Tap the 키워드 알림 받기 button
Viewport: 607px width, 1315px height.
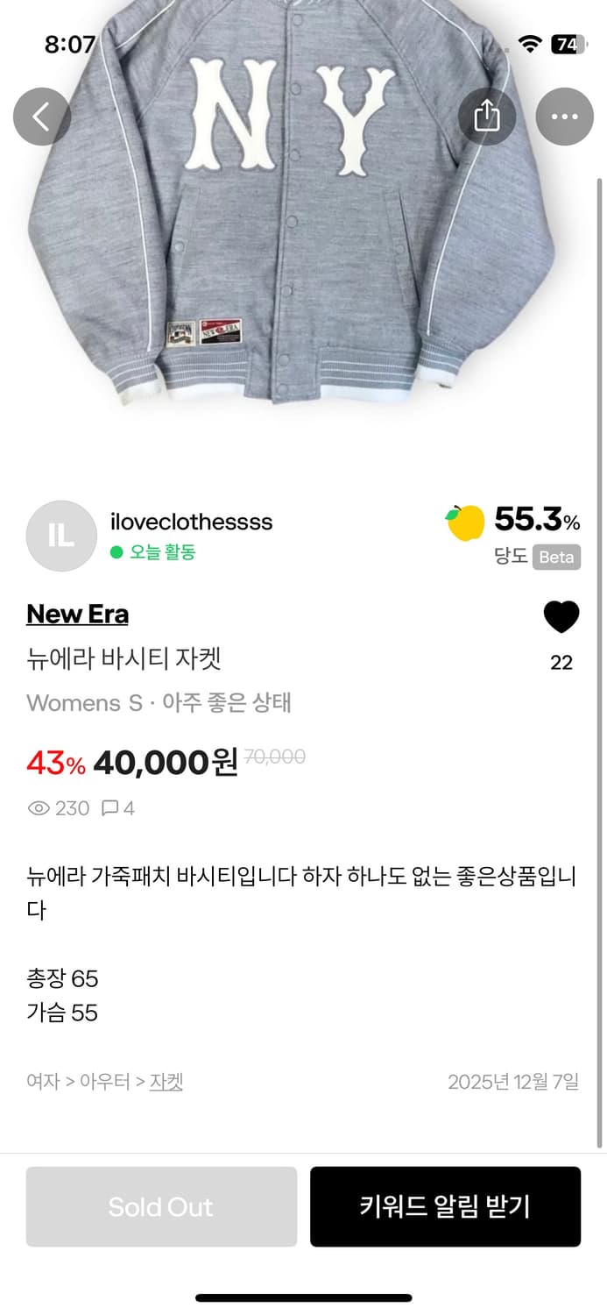(445, 1207)
